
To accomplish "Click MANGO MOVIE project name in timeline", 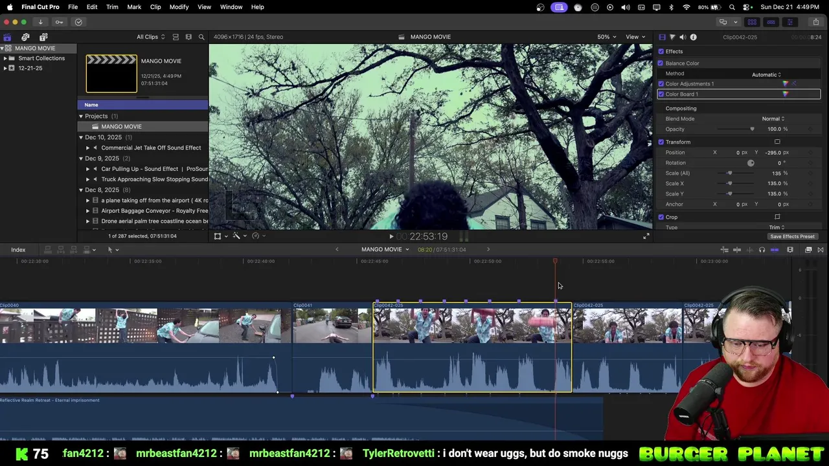I will [x=381, y=250].
